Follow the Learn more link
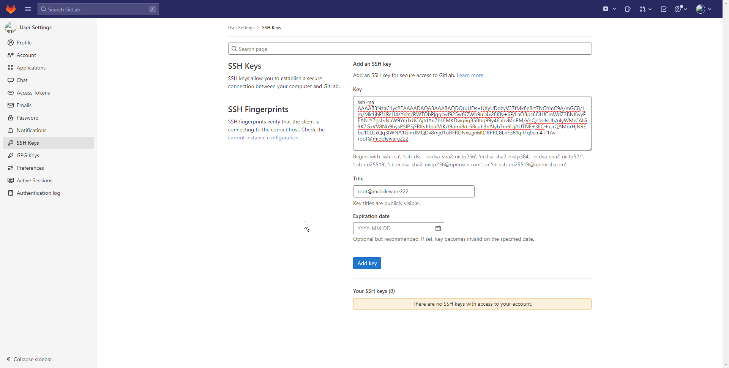 coord(470,75)
